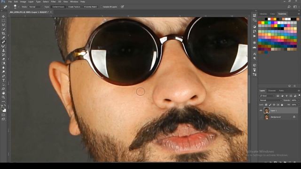Open the layer blend mode dropdown

(x=270, y=100)
